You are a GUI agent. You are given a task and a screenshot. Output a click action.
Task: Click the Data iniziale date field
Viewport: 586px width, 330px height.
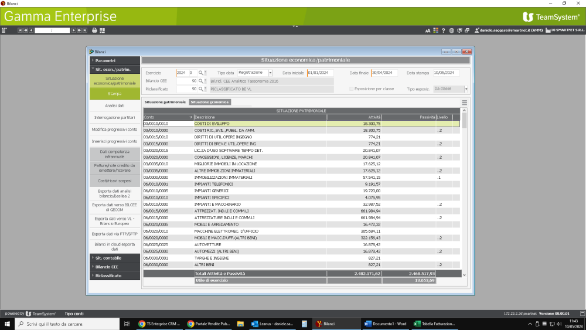click(321, 73)
